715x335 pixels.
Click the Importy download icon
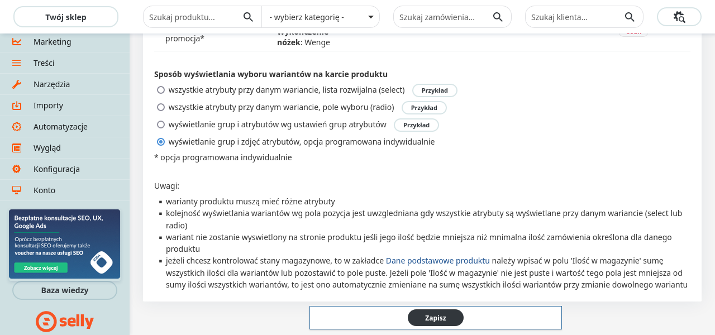17,106
